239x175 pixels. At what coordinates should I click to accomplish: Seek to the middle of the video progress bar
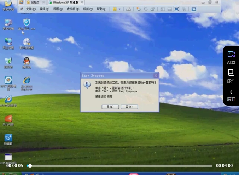(x=119, y=166)
